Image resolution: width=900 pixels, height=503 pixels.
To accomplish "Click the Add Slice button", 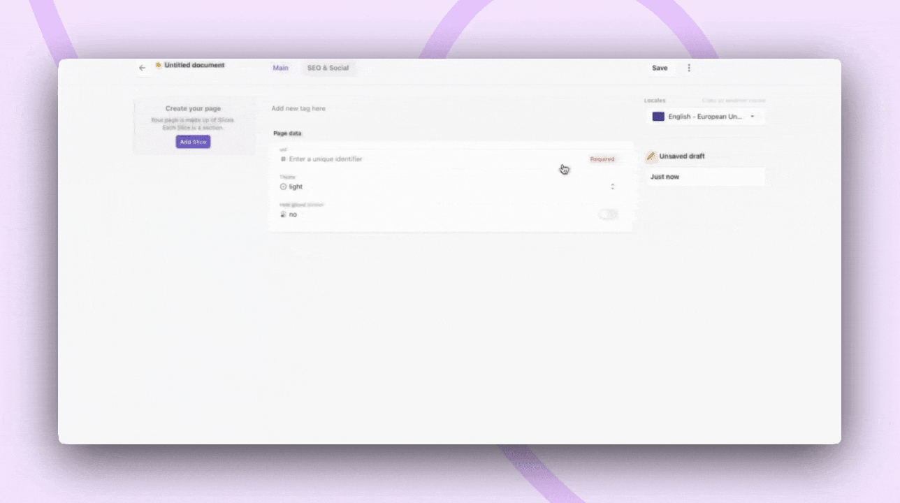I will [192, 142].
